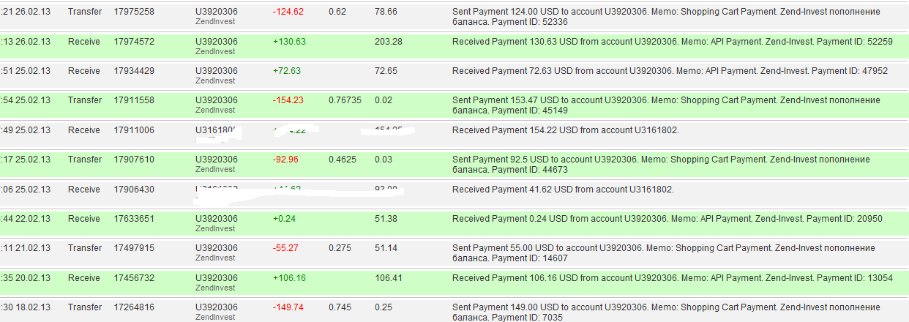
Task: Select the -154.23 transfer amount
Action: pyautogui.click(x=288, y=101)
